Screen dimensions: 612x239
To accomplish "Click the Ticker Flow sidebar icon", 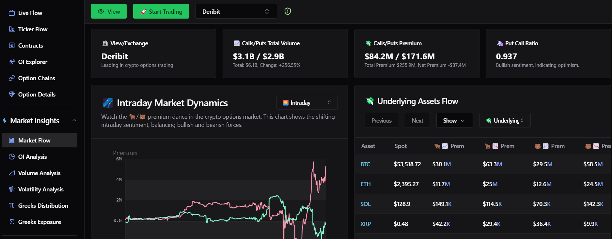I will (12, 29).
